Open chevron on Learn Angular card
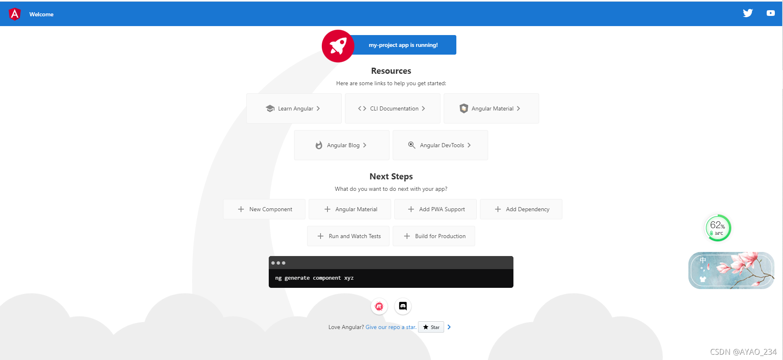The image size is (783, 360). click(x=319, y=108)
